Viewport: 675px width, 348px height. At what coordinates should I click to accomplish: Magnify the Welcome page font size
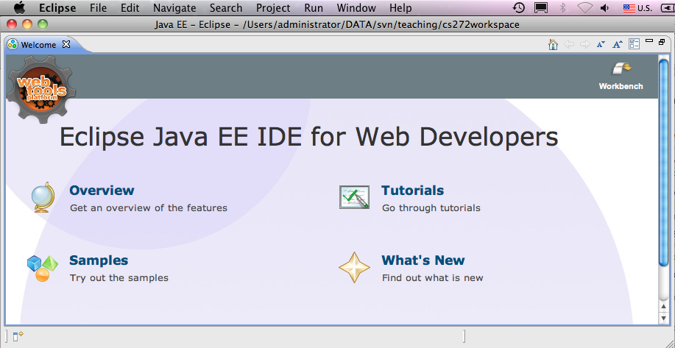[618, 44]
